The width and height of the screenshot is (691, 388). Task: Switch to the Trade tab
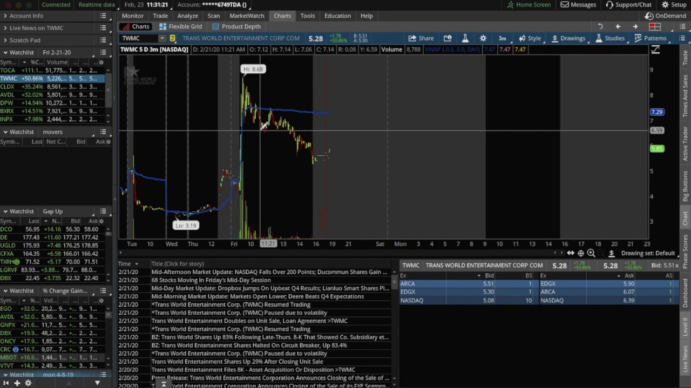pyautogui.click(x=160, y=16)
